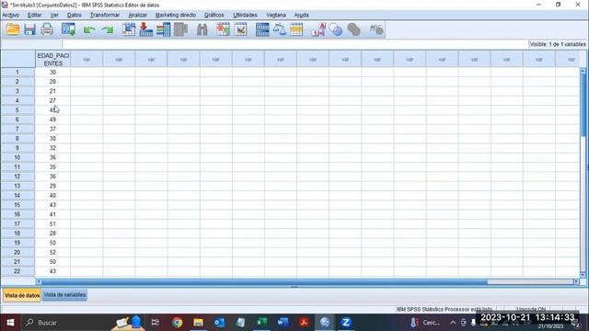Select the Vista de datos tab
The width and height of the screenshot is (589, 331).
[x=22, y=295]
